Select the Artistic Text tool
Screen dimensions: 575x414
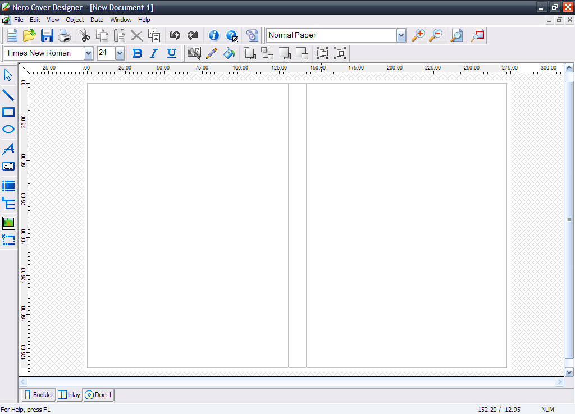(x=8, y=149)
